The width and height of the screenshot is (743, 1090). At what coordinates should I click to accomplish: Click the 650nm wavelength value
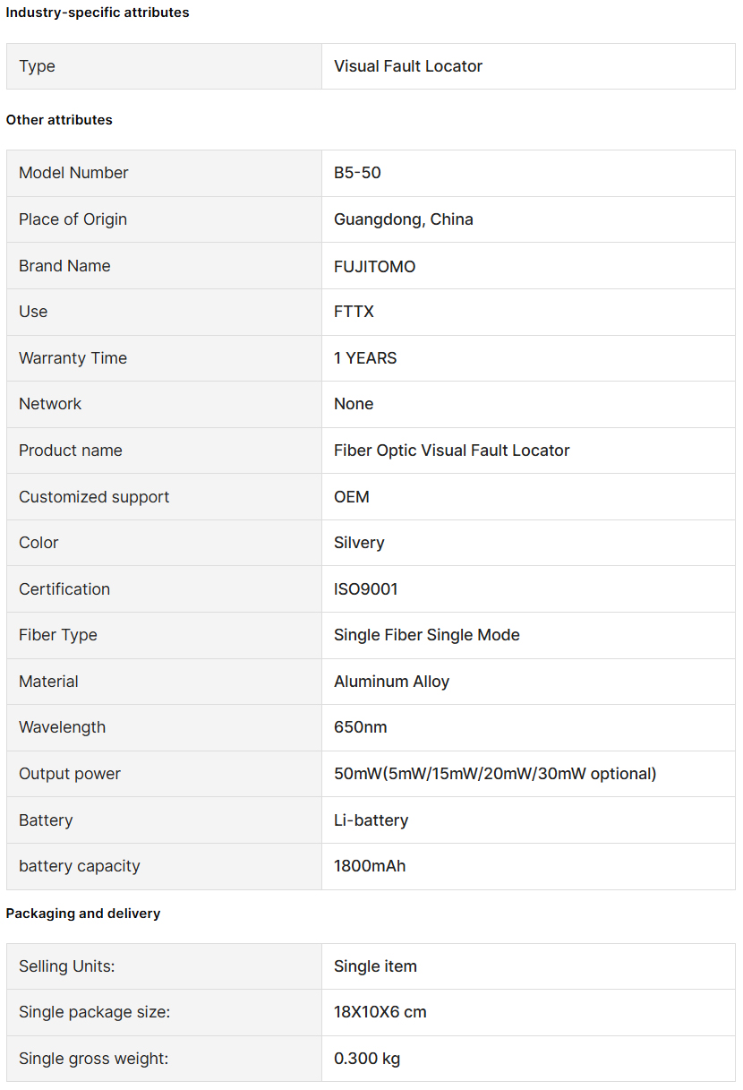pos(361,727)
